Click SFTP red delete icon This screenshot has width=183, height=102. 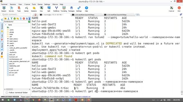tap(24, 18)
